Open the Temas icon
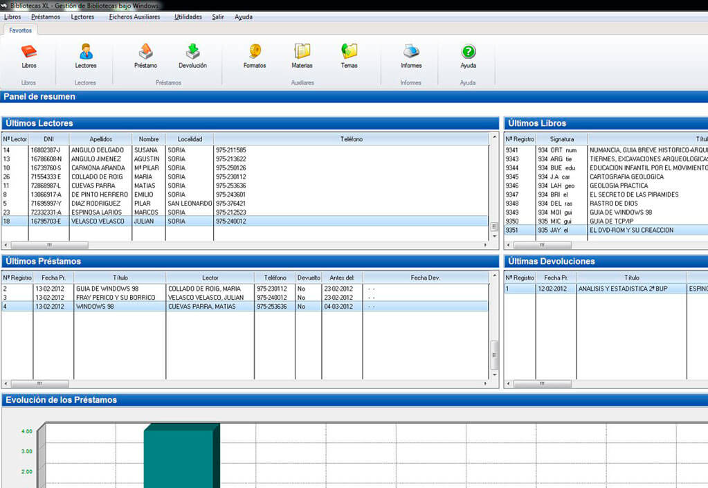 pos(349,52)
